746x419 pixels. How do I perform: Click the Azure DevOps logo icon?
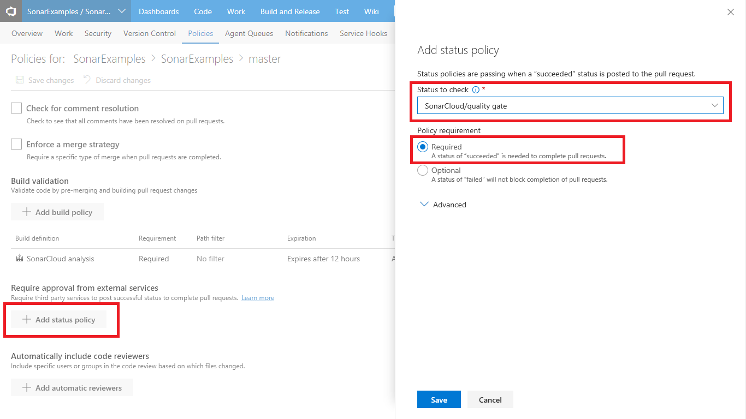[11, 11]
